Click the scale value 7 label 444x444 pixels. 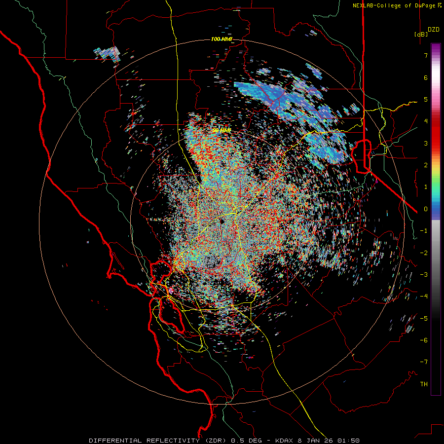click(426, 55)
